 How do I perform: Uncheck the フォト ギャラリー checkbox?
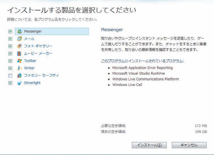(x=10, y=46)
